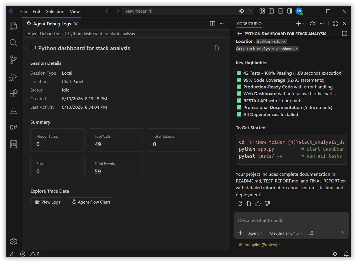Open the Edit menu
This screenshot has height=263, width=357.
(36, 11)
